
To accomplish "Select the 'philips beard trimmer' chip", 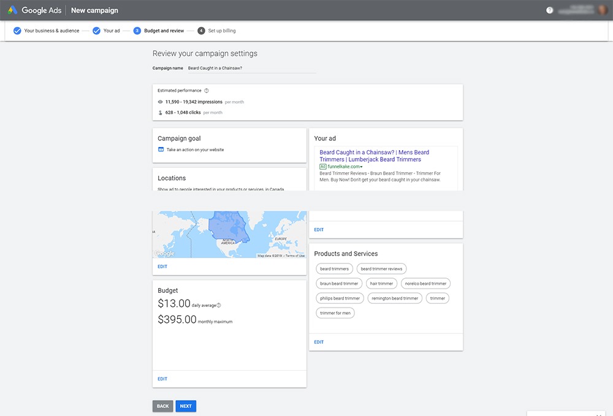I will point(340,298).
